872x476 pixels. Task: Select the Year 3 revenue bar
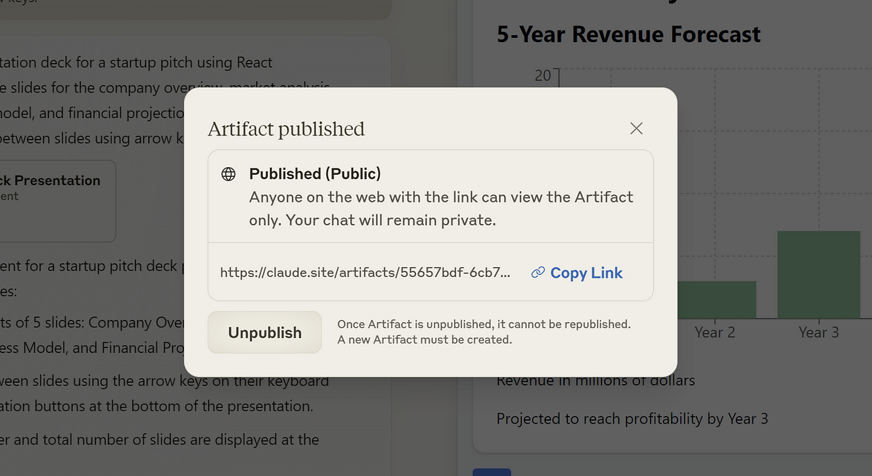coord(819,275)
